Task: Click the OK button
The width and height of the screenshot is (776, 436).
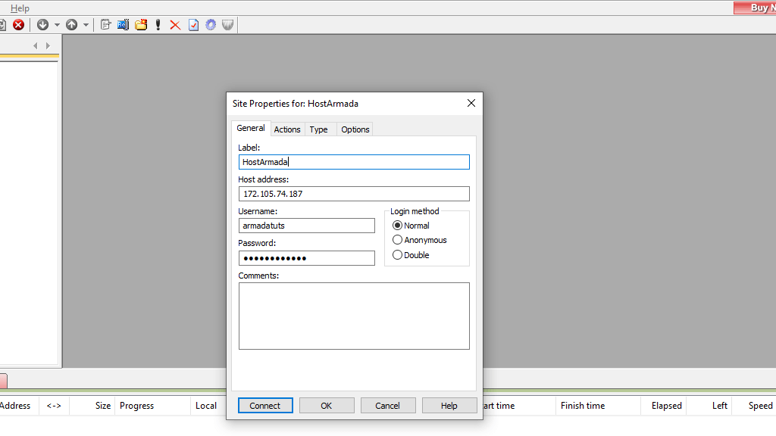Action: click(327, 406)
